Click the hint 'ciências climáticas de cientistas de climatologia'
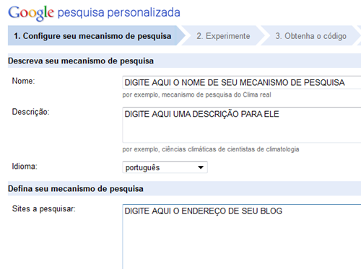 tap(230, 149)
